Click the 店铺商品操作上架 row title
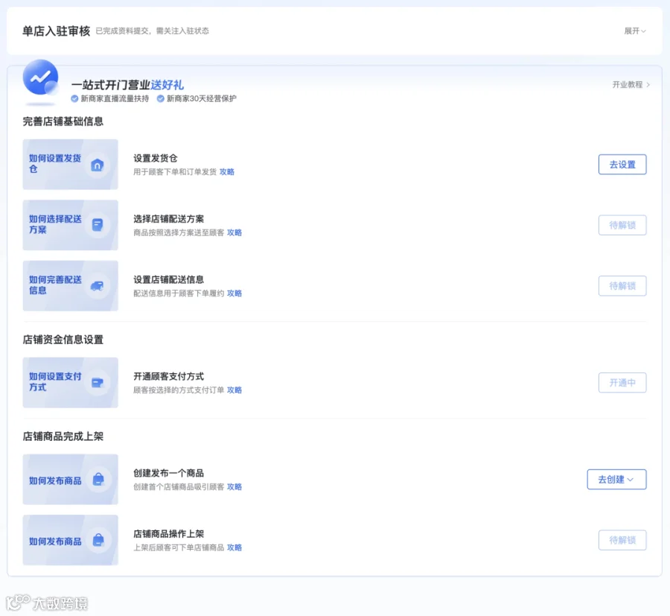 click(169, 533)
